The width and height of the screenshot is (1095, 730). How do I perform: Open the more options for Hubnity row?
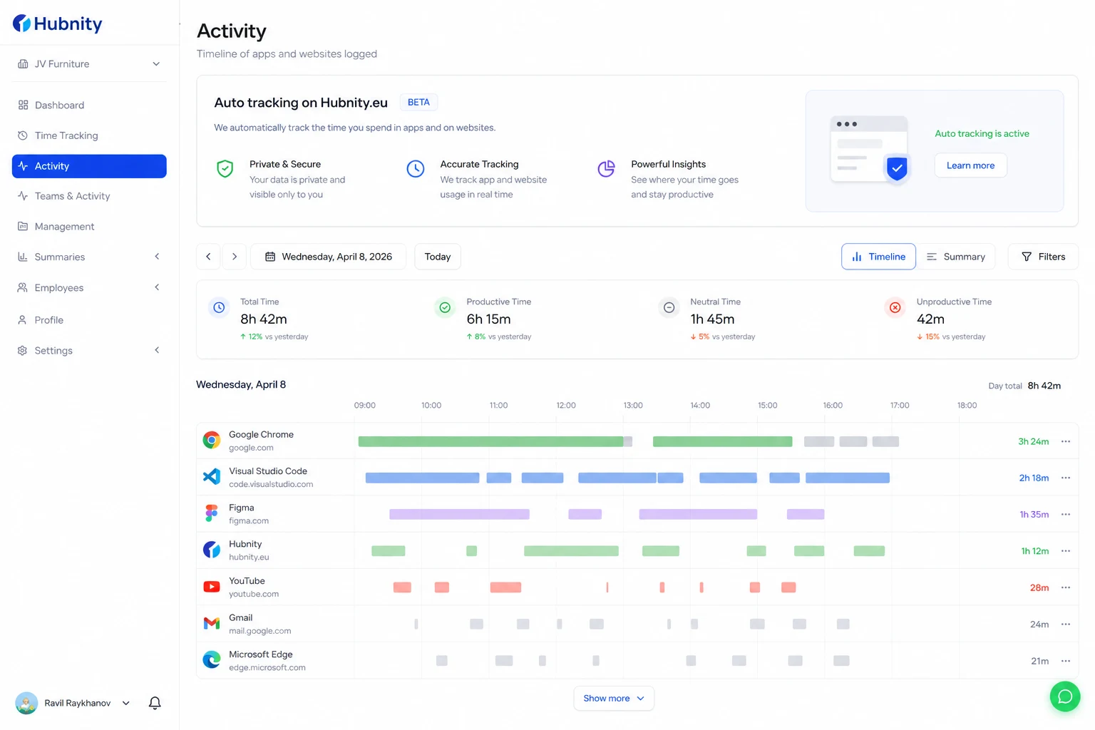[1066, 550]
